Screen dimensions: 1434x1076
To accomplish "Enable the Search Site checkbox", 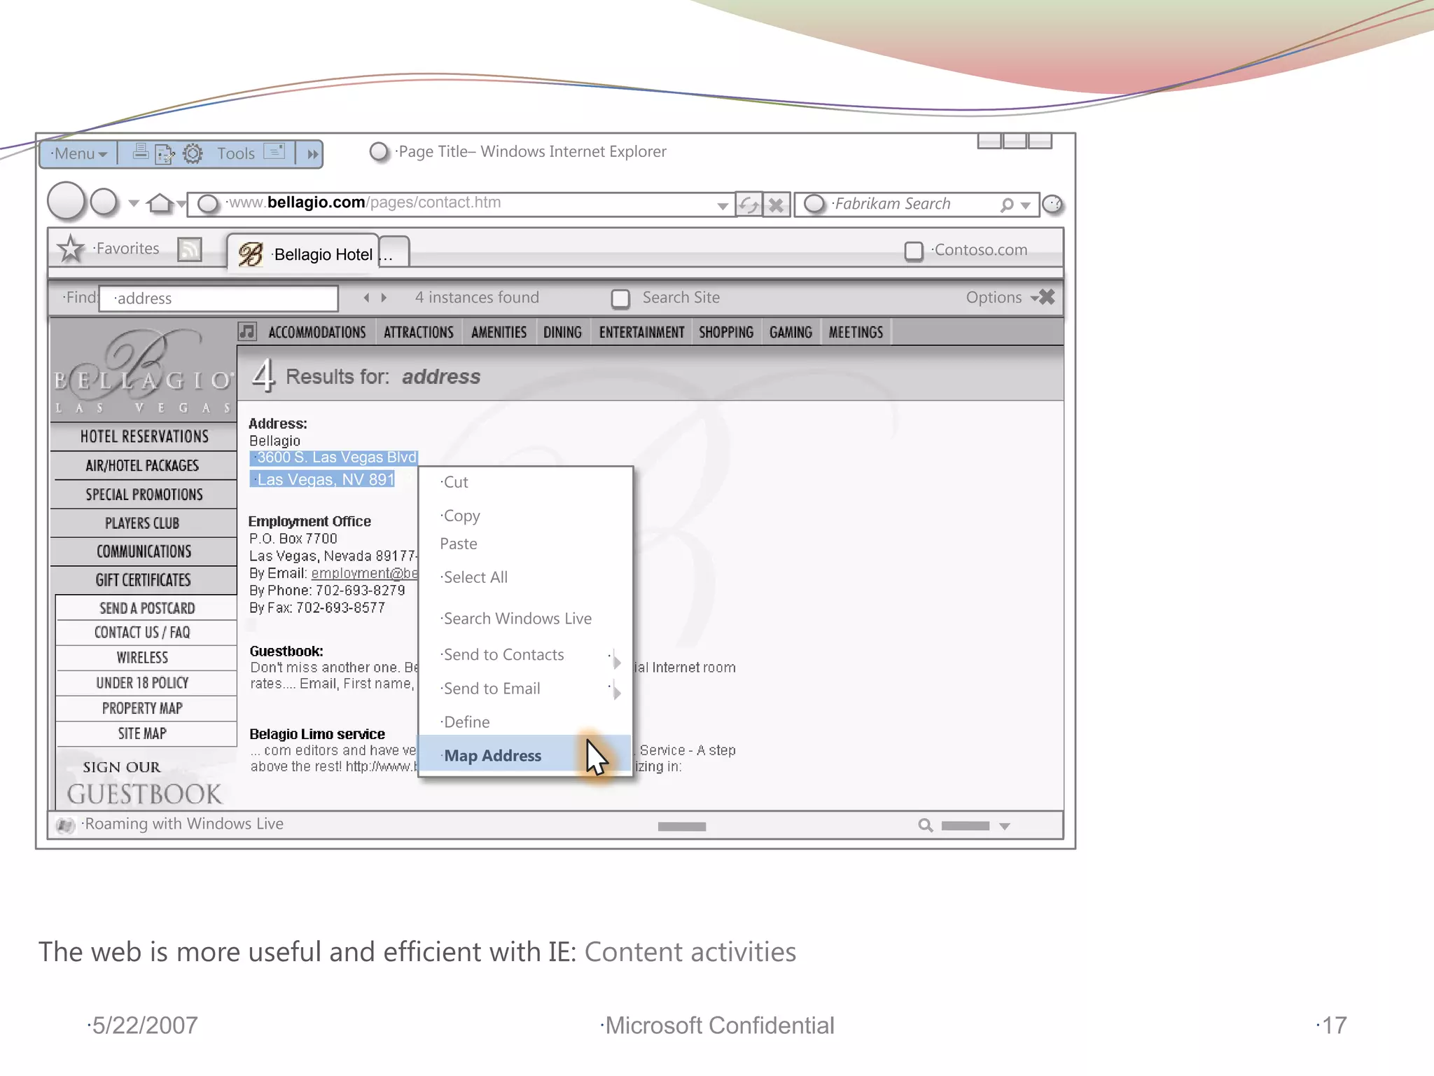I will [x=620, y=299].
